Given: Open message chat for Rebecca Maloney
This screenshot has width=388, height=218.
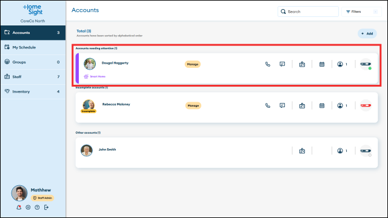Looking at the screenshot, I should pyautogui.click(x=282, y=105).
